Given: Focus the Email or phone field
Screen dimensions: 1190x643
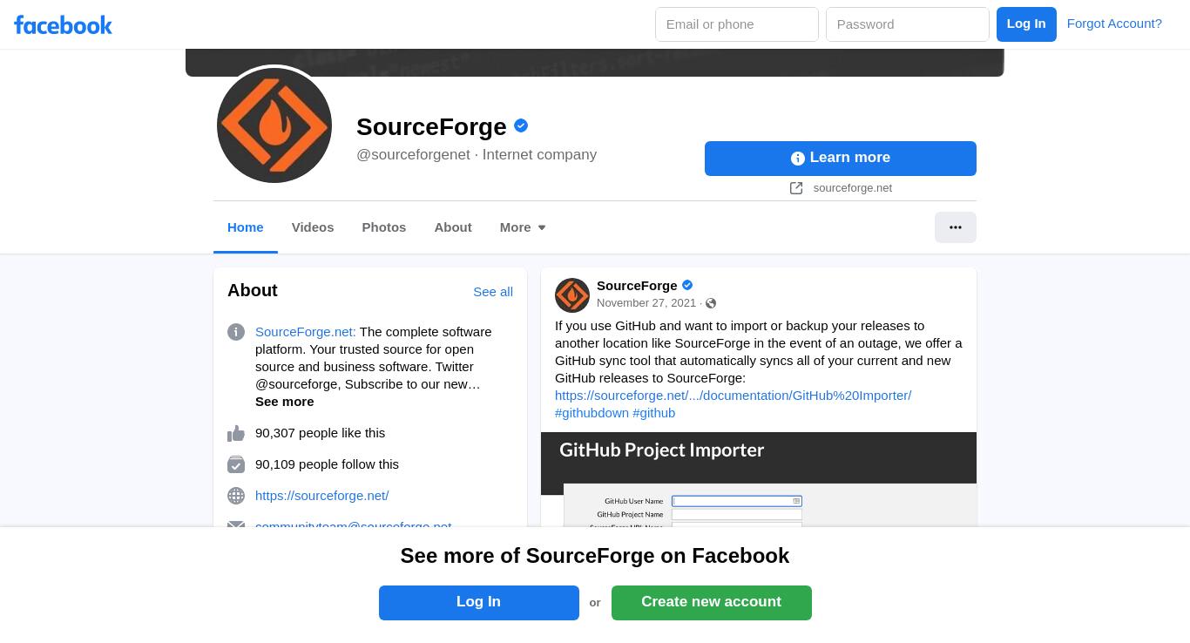Looking at the screenshot, I should coord(737,24).
